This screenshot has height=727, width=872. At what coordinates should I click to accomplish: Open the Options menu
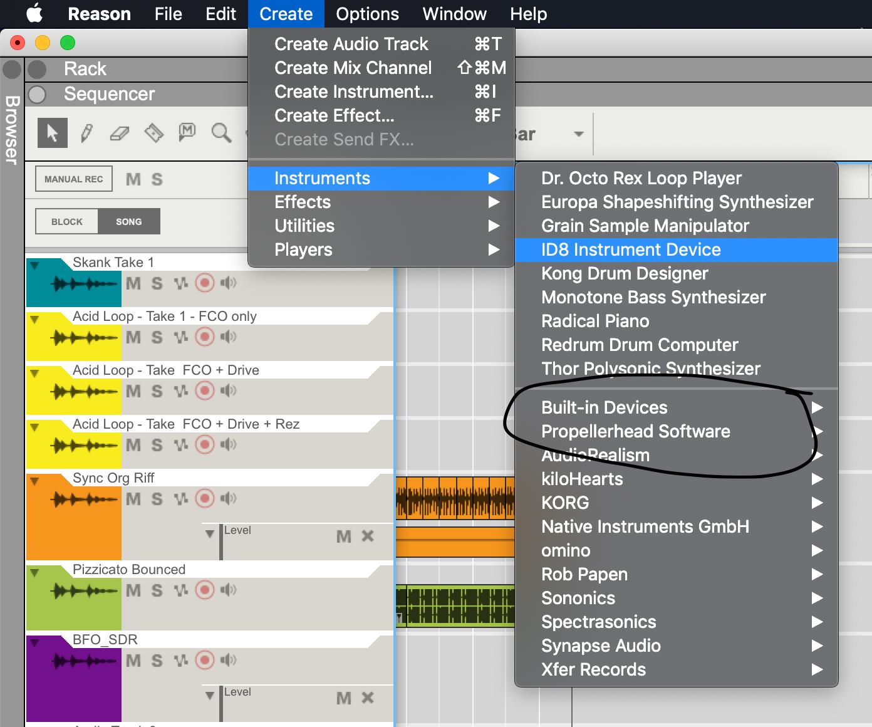coord(367,14)
